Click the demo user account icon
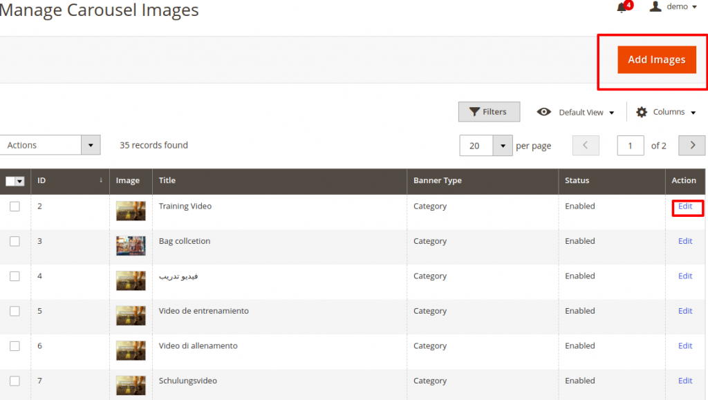Viewport: 708px width, 400px height. (x=656, y=6)
